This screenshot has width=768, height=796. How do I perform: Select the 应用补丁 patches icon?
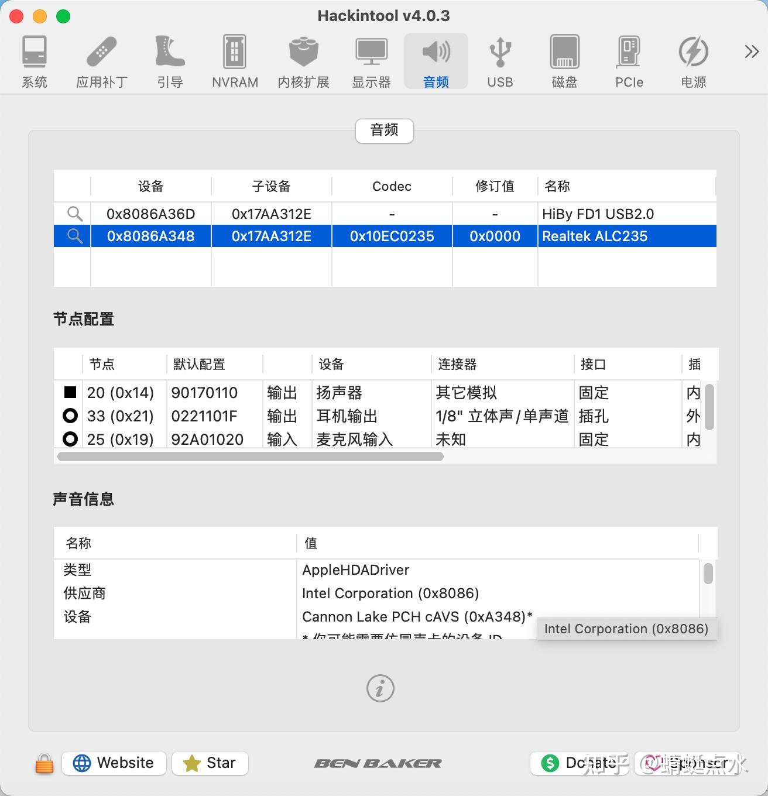tap(102, 59)
